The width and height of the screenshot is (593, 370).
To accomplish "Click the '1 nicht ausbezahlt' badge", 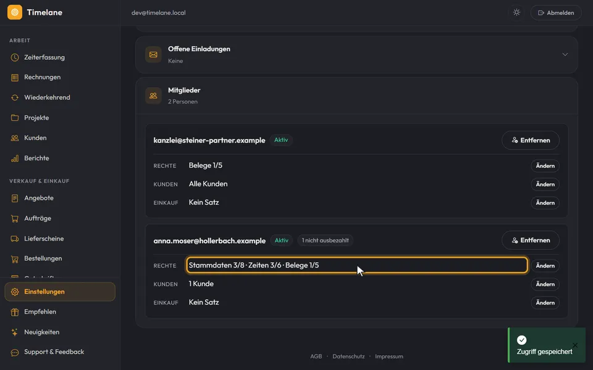I will 326,240.
